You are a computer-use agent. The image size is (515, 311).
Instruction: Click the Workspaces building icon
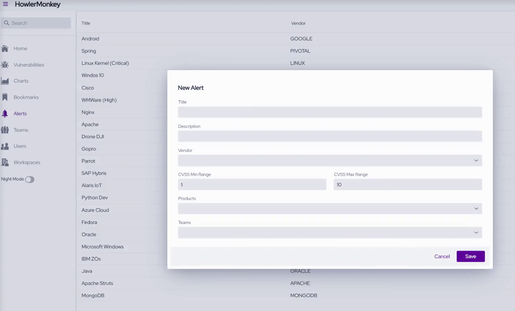(5, 162)
